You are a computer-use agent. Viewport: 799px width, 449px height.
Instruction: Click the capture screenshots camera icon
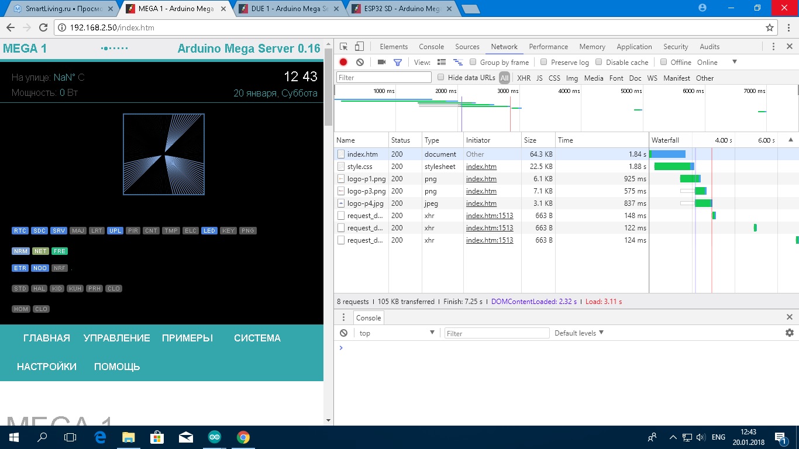(381, 62)
